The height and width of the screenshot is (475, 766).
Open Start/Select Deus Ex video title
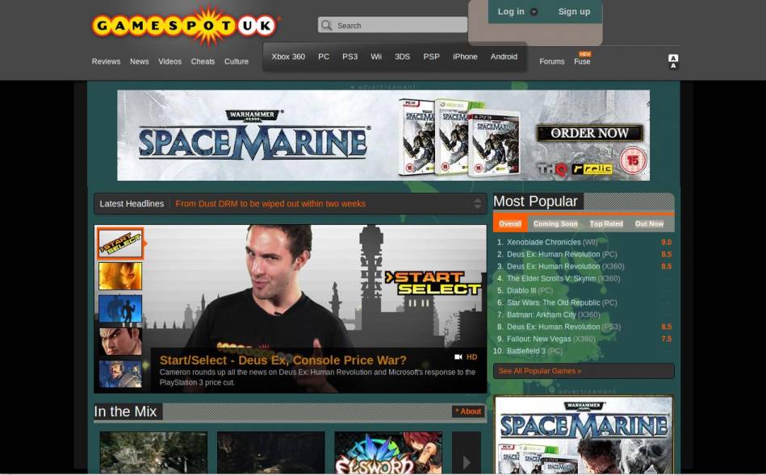283,360
